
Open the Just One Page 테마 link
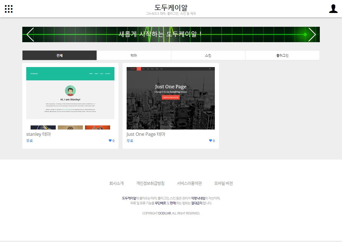(146, 134)
